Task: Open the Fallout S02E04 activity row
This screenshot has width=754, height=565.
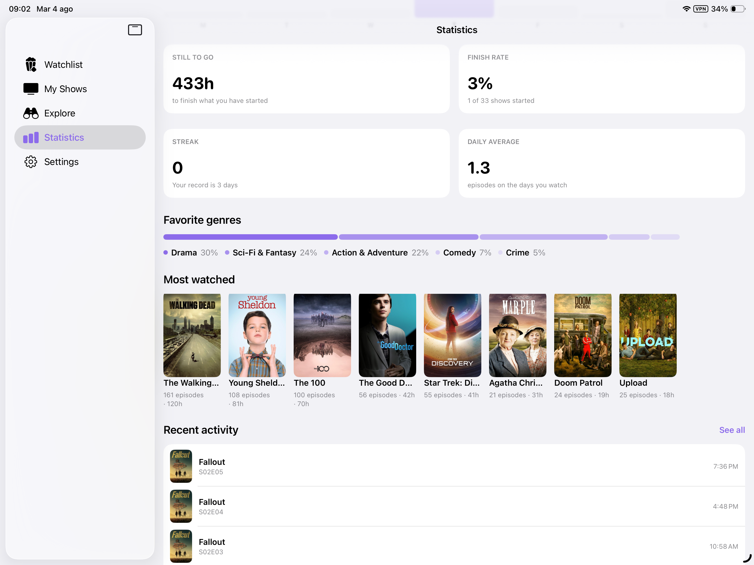Action: click(x=454, y=507)
